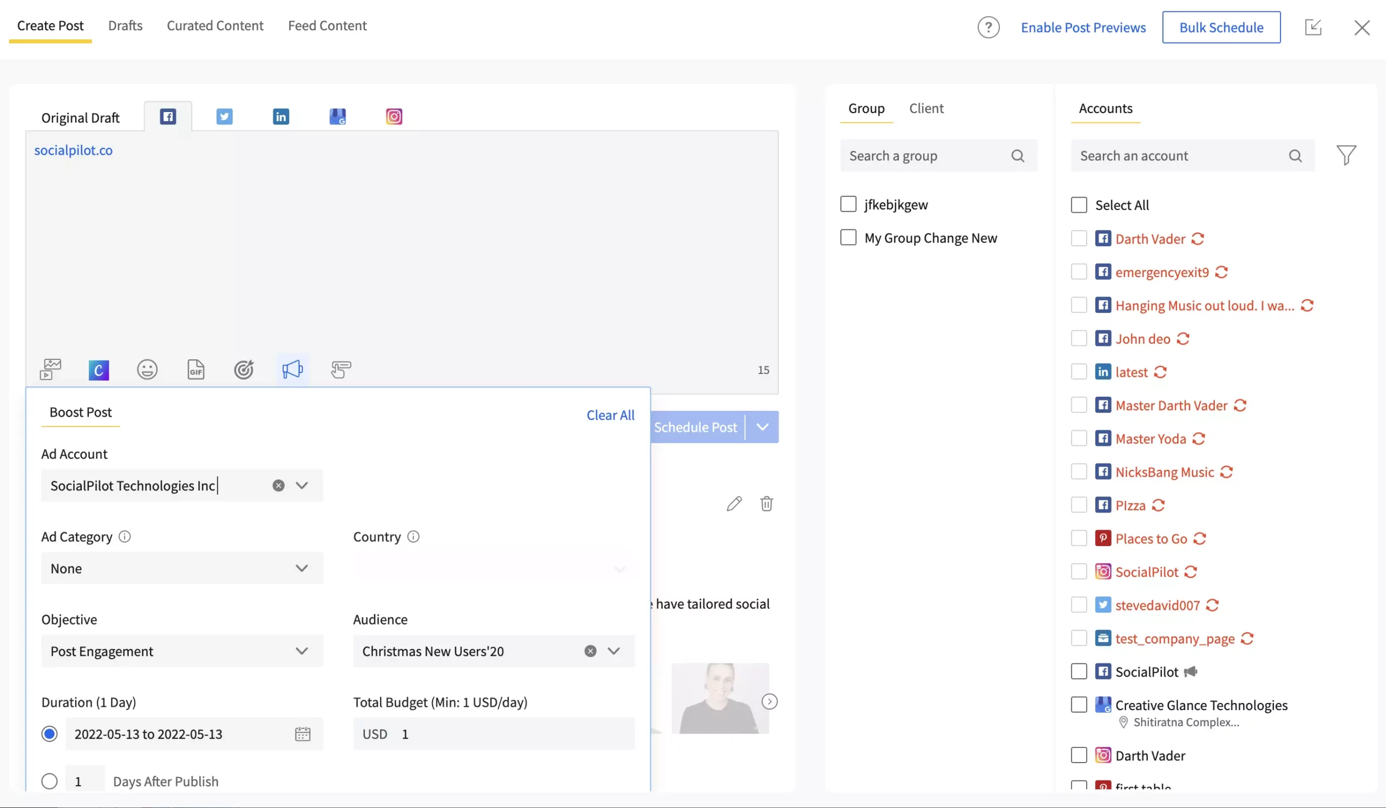Image resolution: width=1386 pixels, height=808 pixels.
Task: Open the duration calendar picker
Action: 303,734
